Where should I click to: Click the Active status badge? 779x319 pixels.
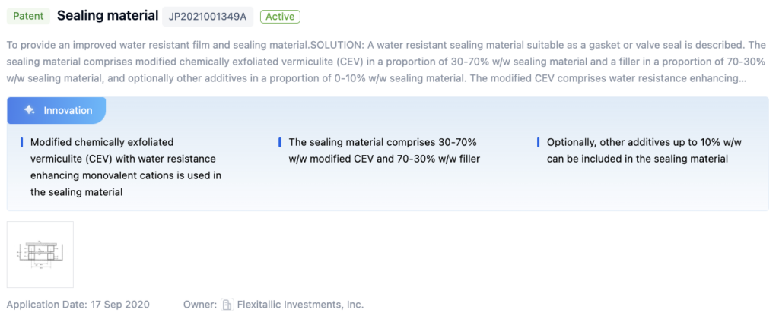click(281, 16)
